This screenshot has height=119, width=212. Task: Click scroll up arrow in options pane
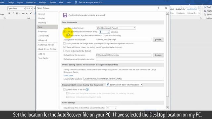(167, 13)
